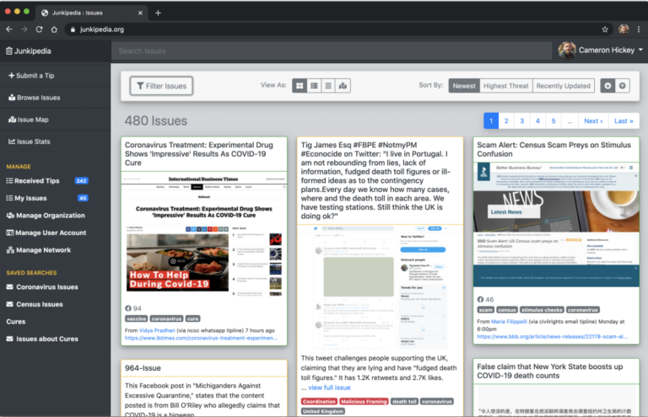This screenshot has height=417, width=648.
Task: Open the Filter Issues panel
Action: click(x=160, y=86)
